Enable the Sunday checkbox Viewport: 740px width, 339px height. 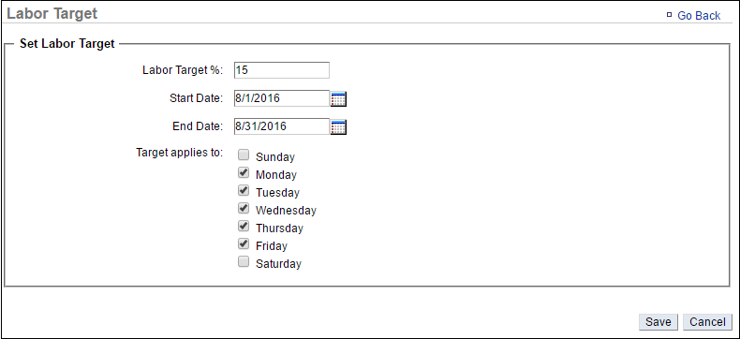pos(244,155)
